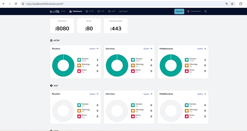Viewport: 247px width, 131px height.
Task: Explore TCP Routers link
Action: tap(94, 94)
